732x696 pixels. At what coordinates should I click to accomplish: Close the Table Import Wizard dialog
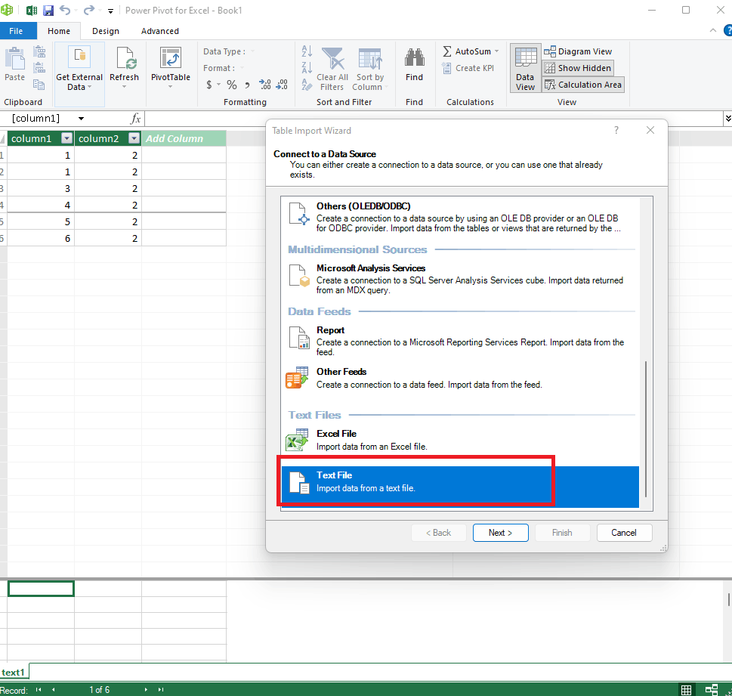click(650, 130)
